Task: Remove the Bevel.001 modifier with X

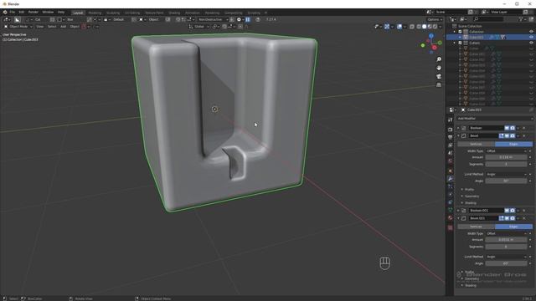Action: [524, 218]
